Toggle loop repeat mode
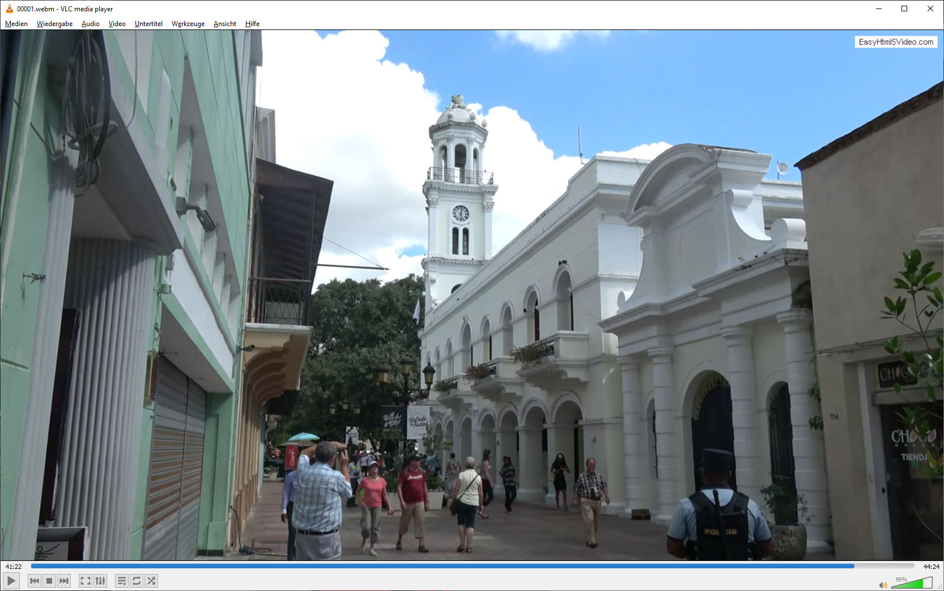The image size is (944, 591). coord(137,581)
